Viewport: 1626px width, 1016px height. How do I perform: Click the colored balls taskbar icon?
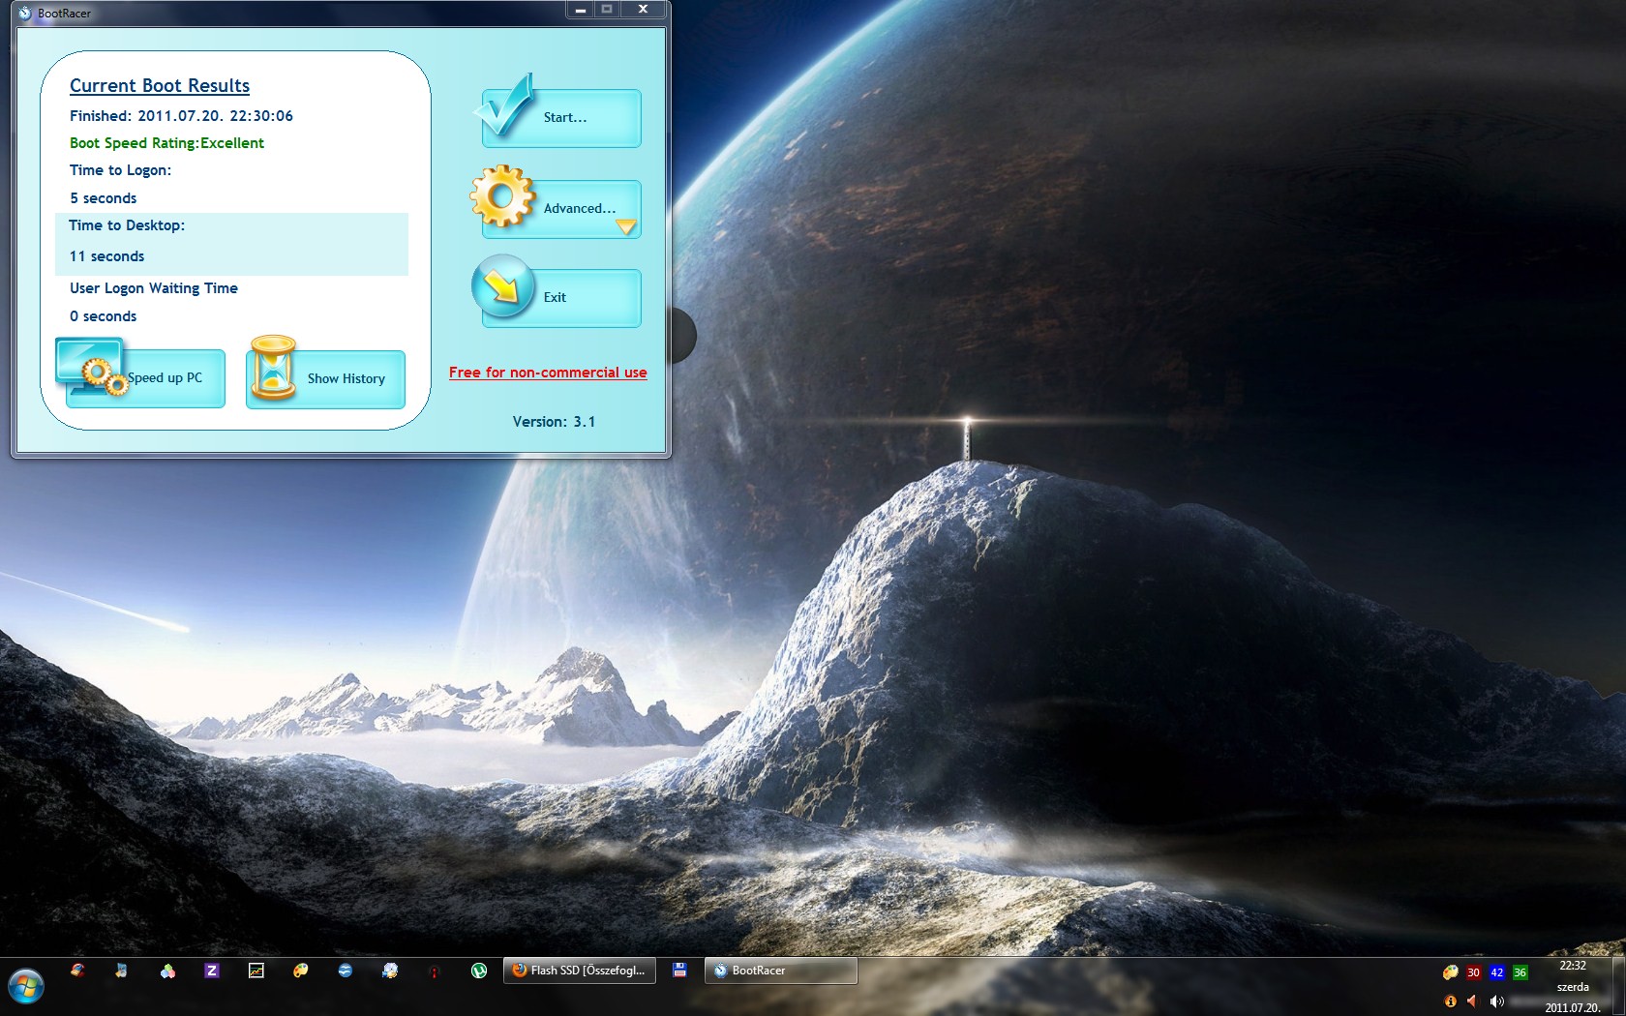tap(167, 971)
